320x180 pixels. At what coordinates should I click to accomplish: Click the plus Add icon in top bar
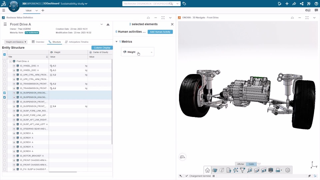(287, 4)
